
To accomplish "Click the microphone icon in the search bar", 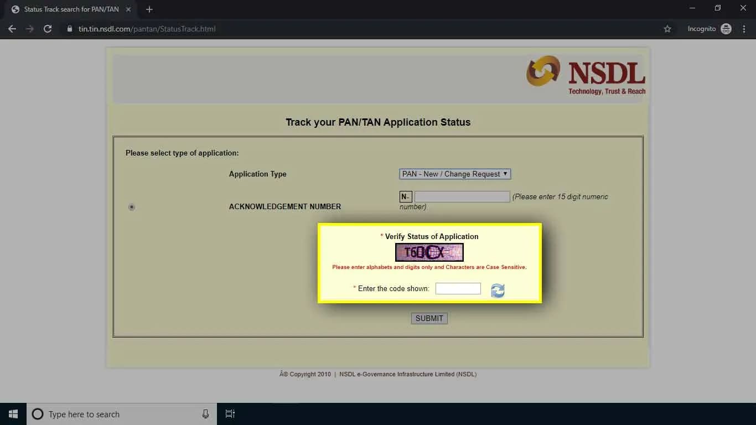I will tap(205, 413).
